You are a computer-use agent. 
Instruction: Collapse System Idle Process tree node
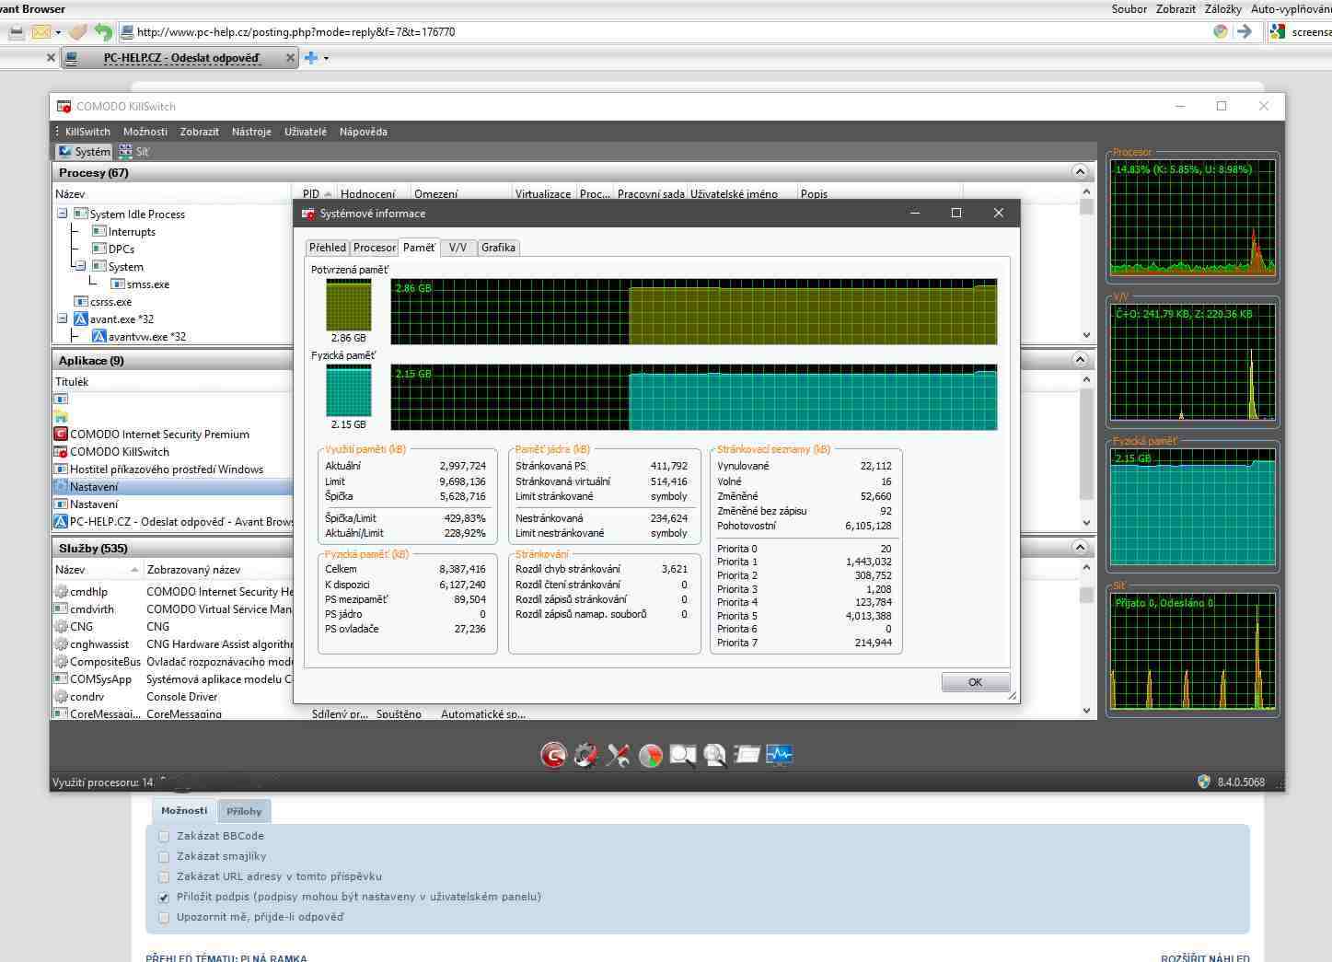[63, 214]
